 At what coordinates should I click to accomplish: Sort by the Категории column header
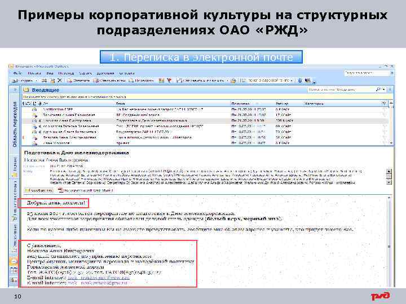coord(314,104)
